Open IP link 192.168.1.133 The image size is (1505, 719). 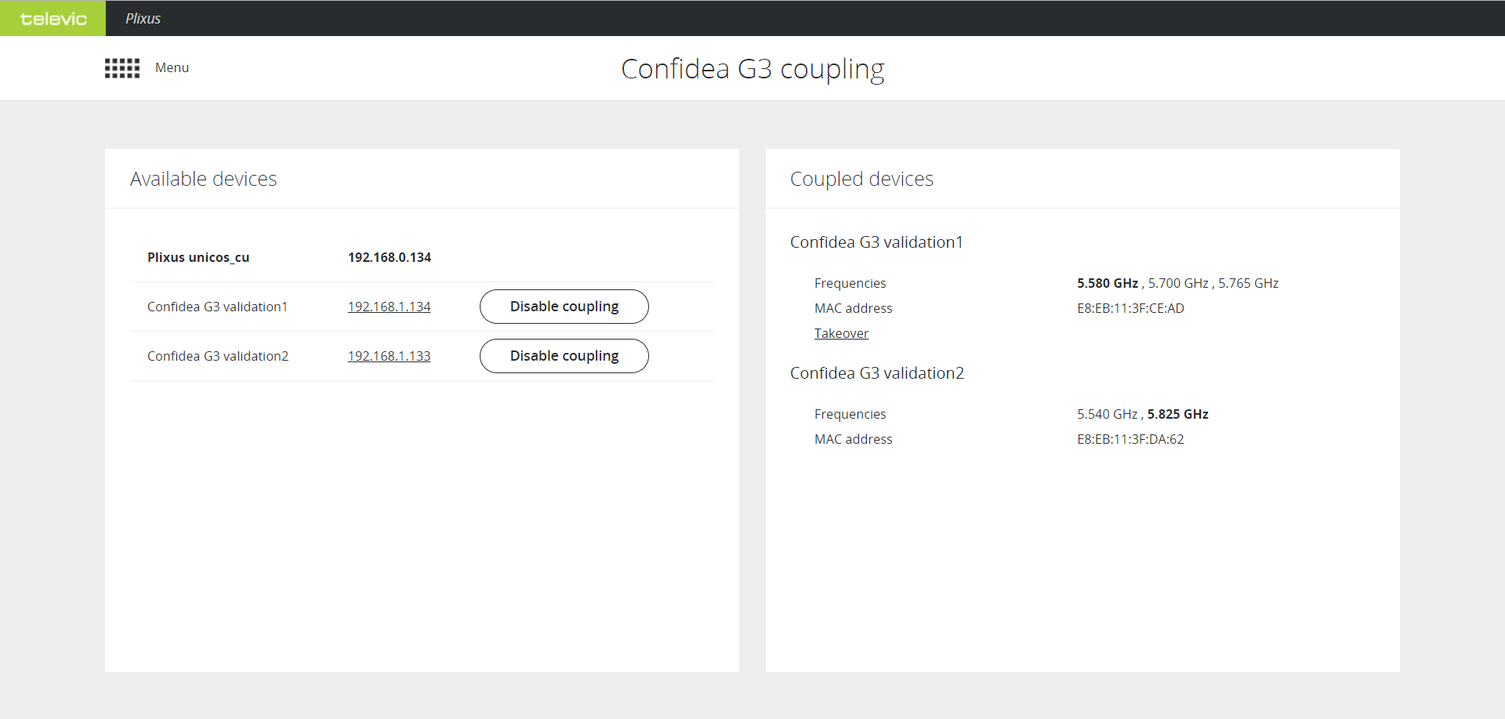390,356
